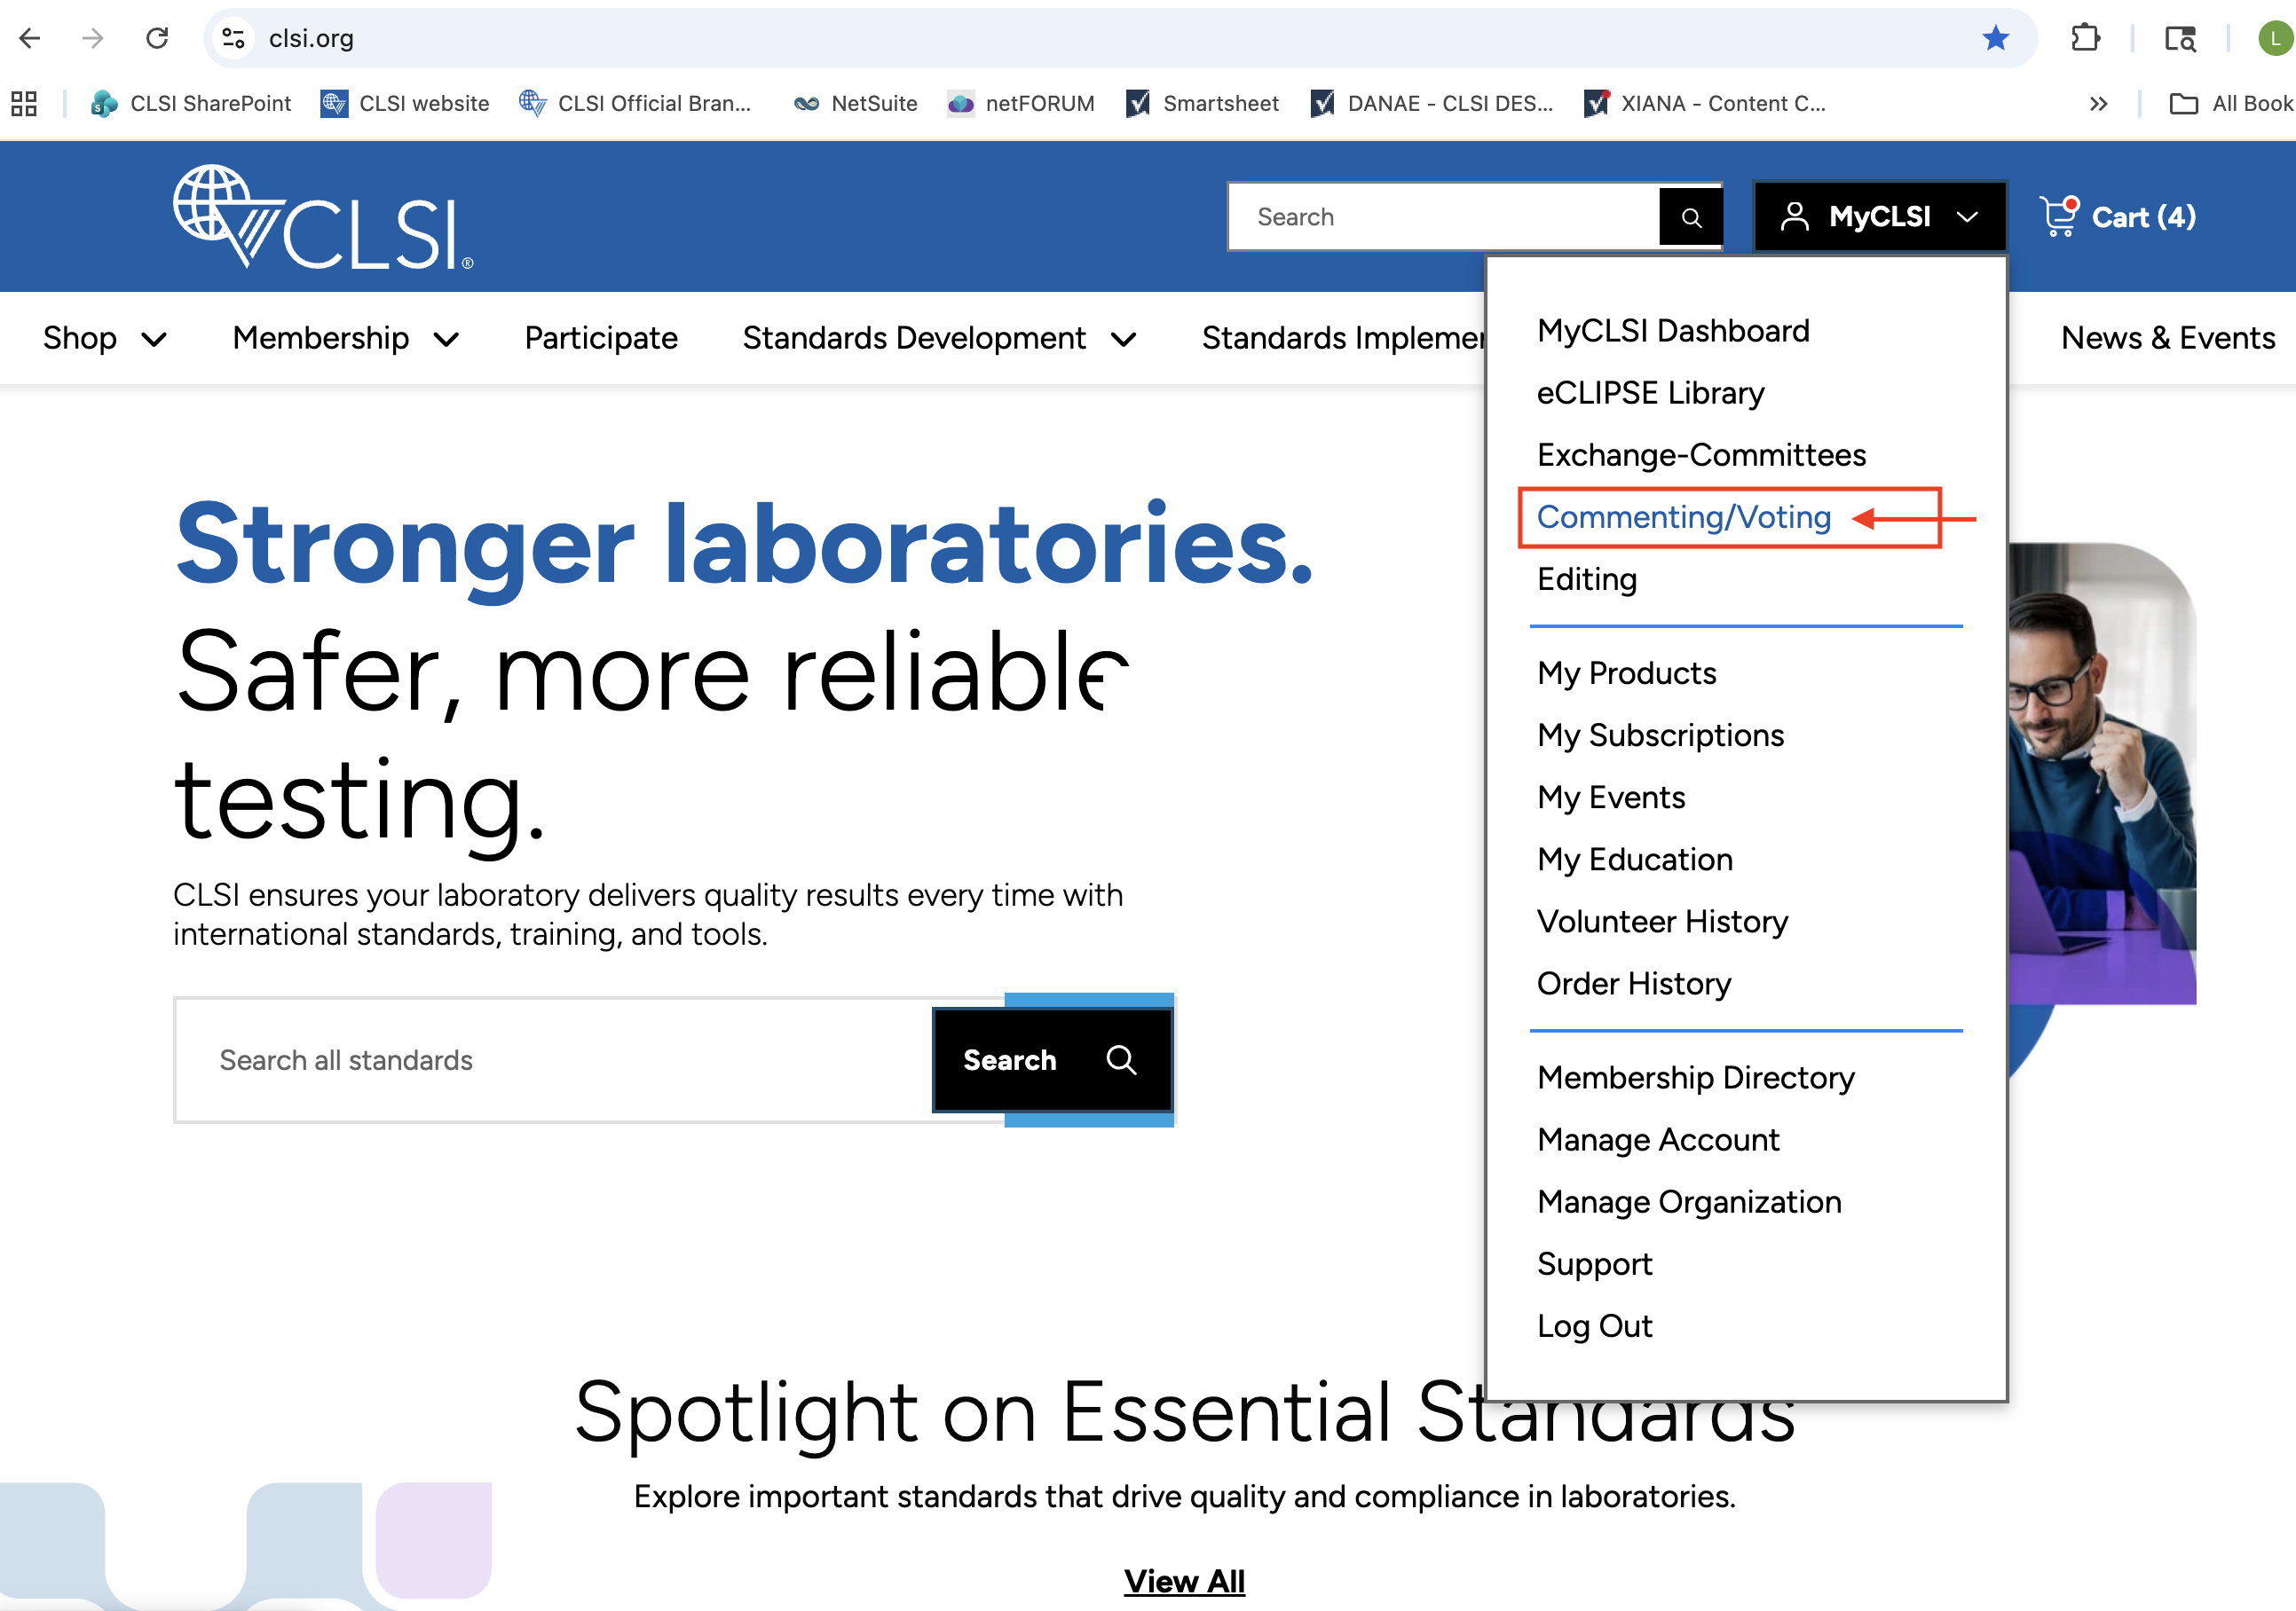2296x1611 pixels.
Task: Expand the Shop menu
Action: (x=104, y=338)
